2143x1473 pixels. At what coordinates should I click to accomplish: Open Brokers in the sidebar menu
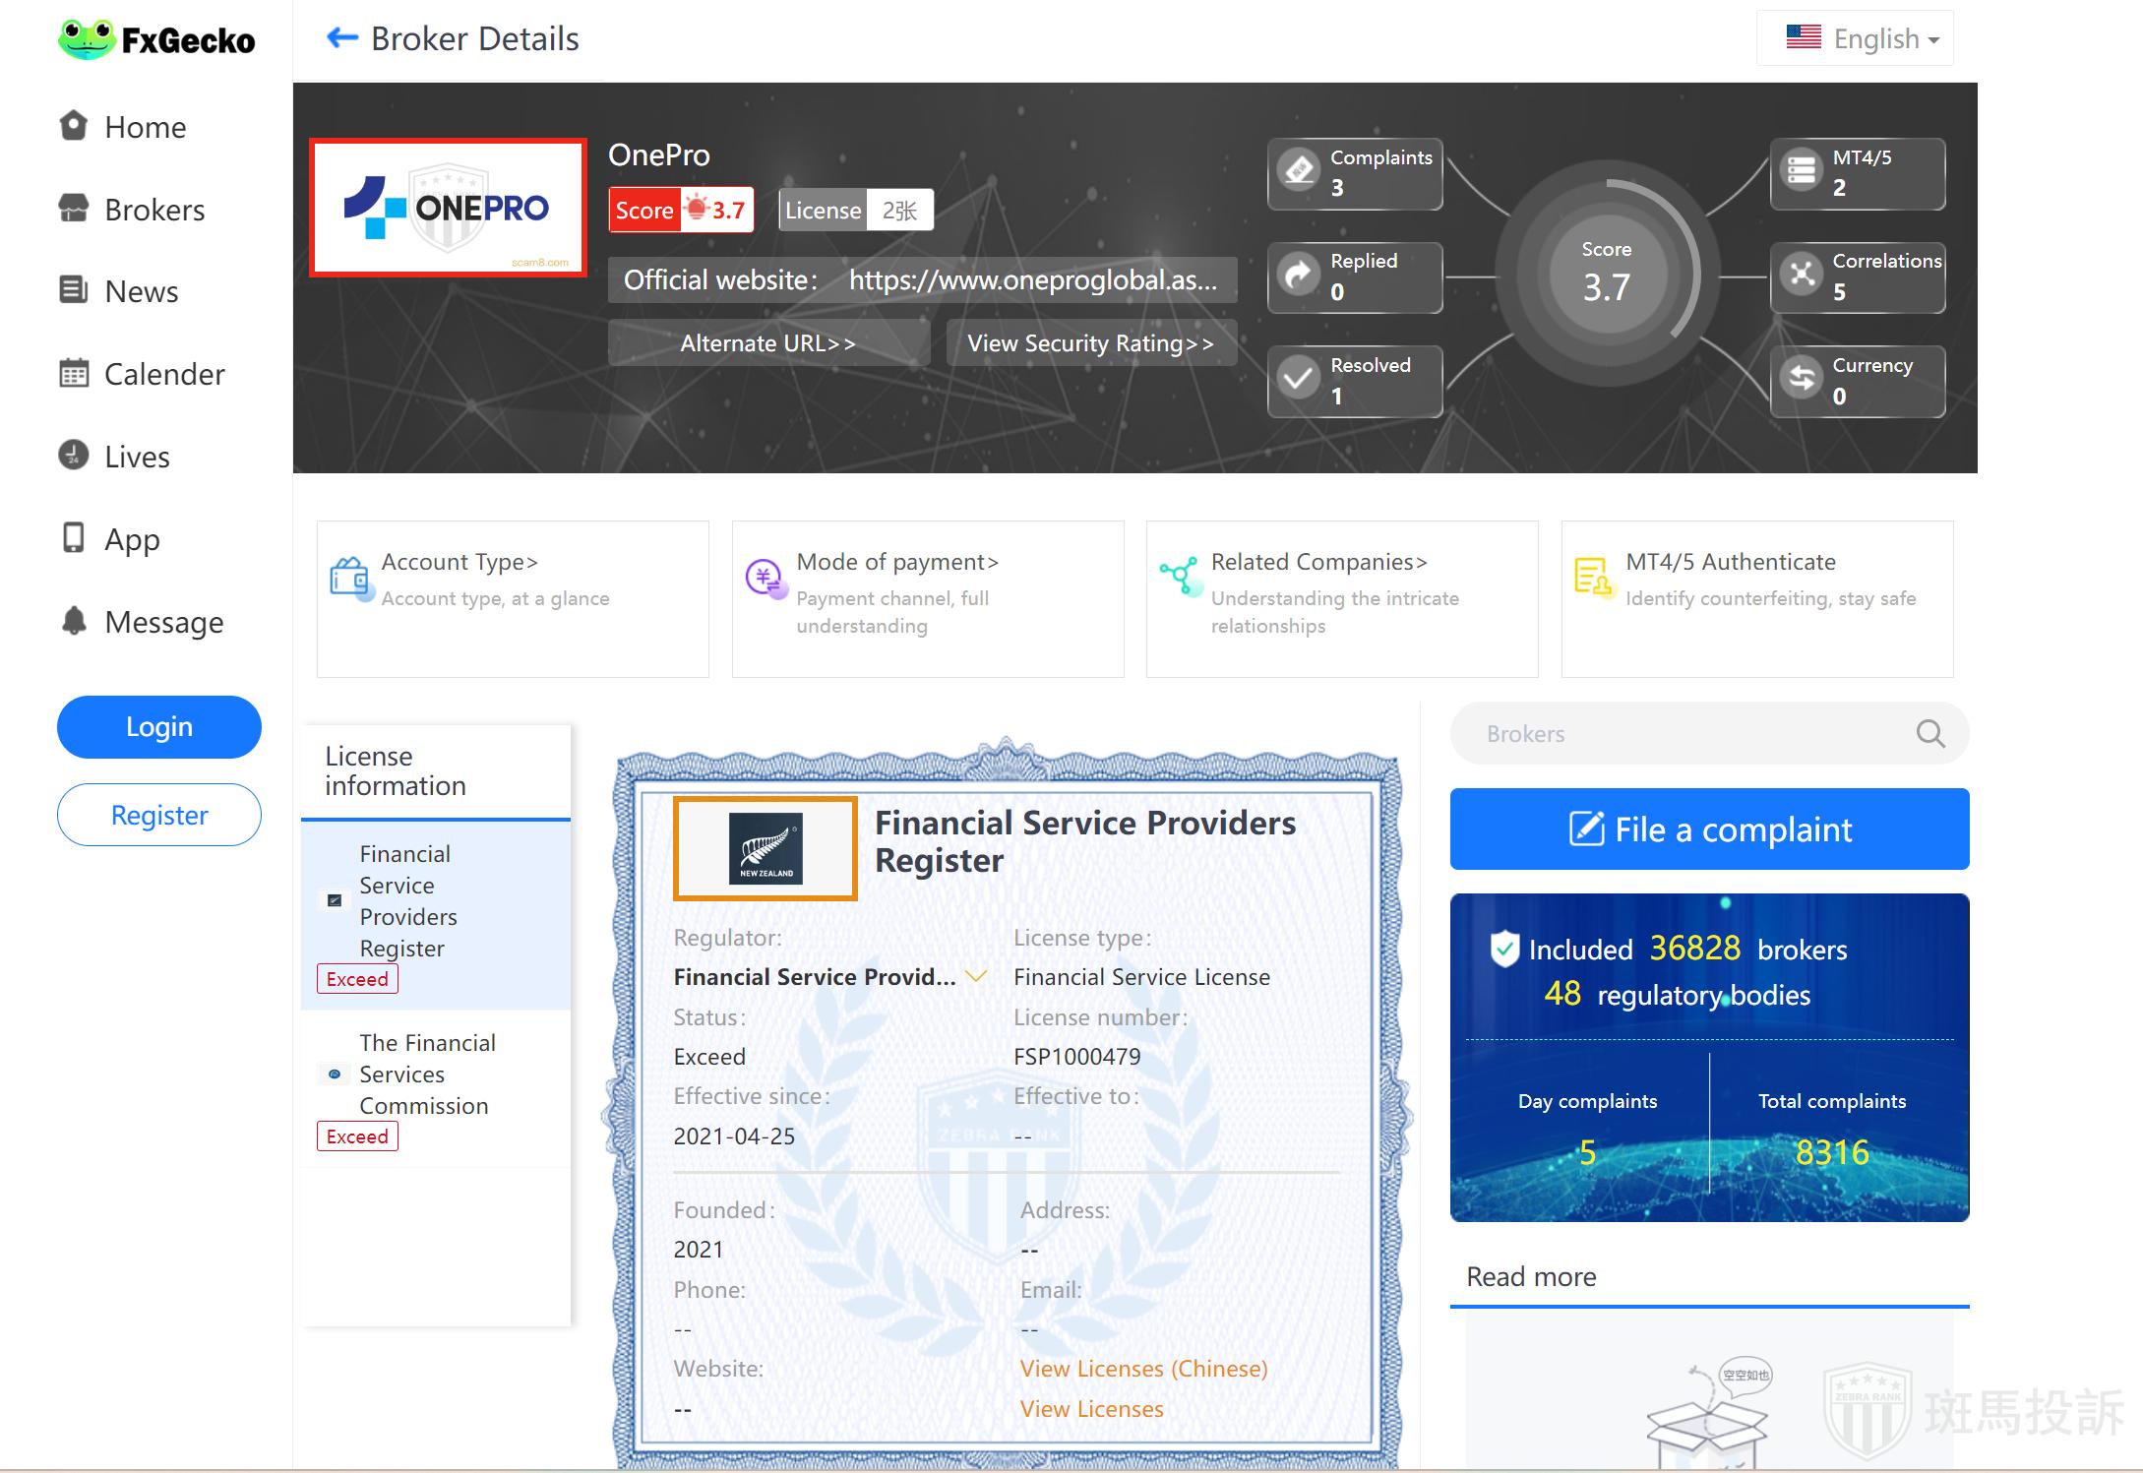coord(154,210)
